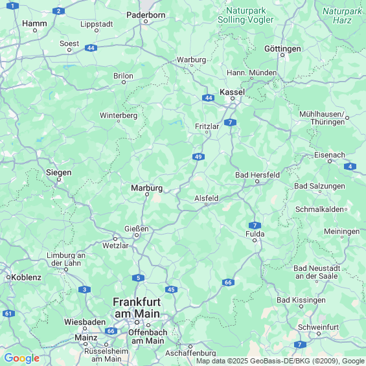Select the Kassel city label
Viewport: 366px width, 366px height.
tap(233, 92)
